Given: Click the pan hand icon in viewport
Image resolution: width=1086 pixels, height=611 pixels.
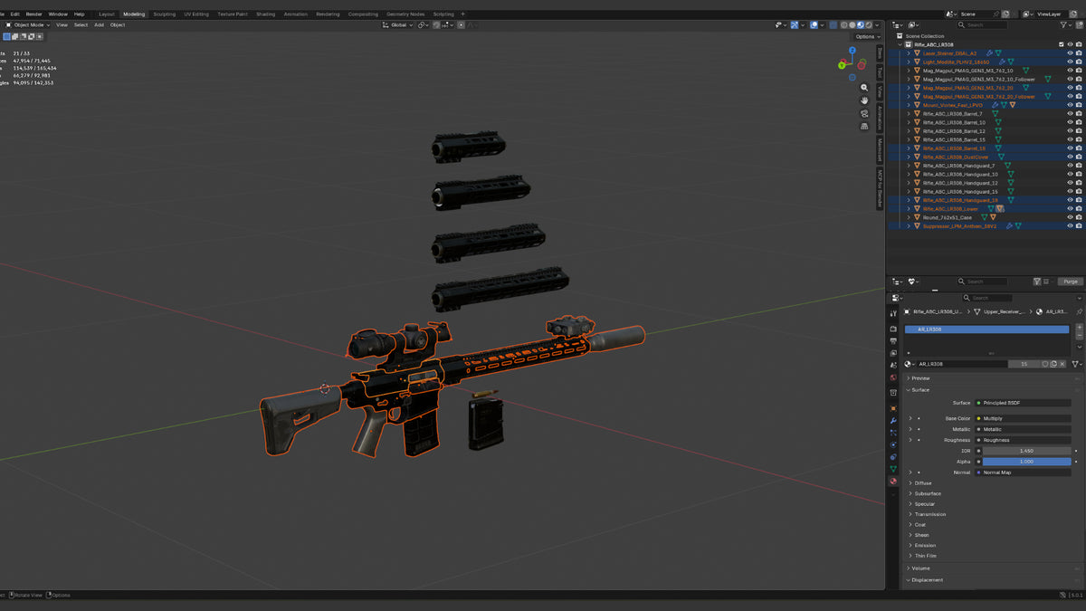Looking at the screenshot, I should pyautogui.click(x=864, y=100).
